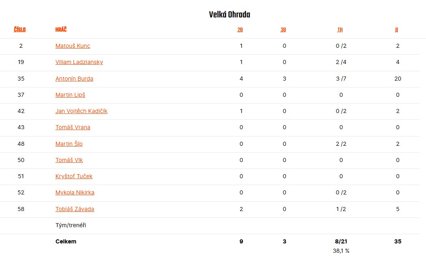
Task: Click Antonín Burda player name
Action: pos(74,79)
